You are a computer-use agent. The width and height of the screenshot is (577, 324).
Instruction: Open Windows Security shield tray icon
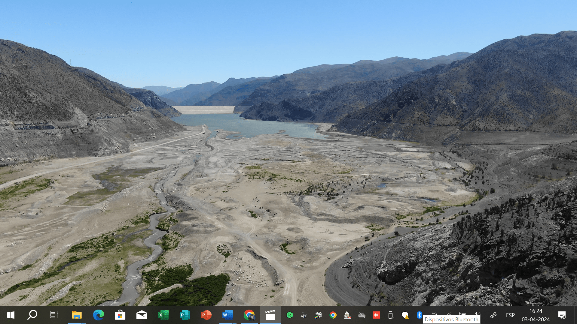tap(405, 315)
